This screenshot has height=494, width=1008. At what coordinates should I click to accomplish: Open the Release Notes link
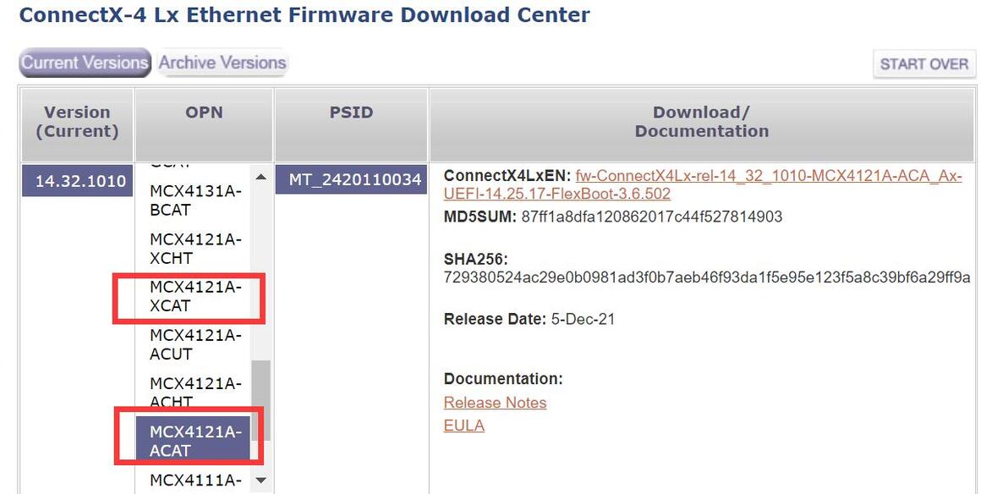pyautogui.click(x=495, y=403)
